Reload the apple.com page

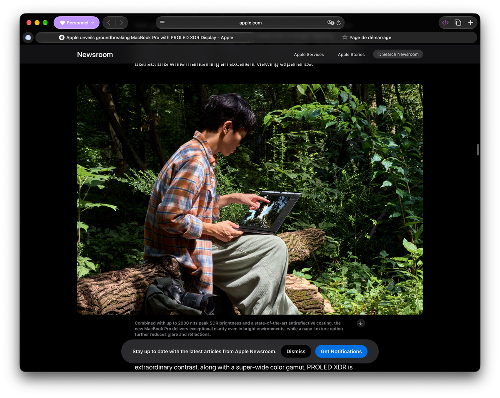pyautogui.click(x=339, y=23)
